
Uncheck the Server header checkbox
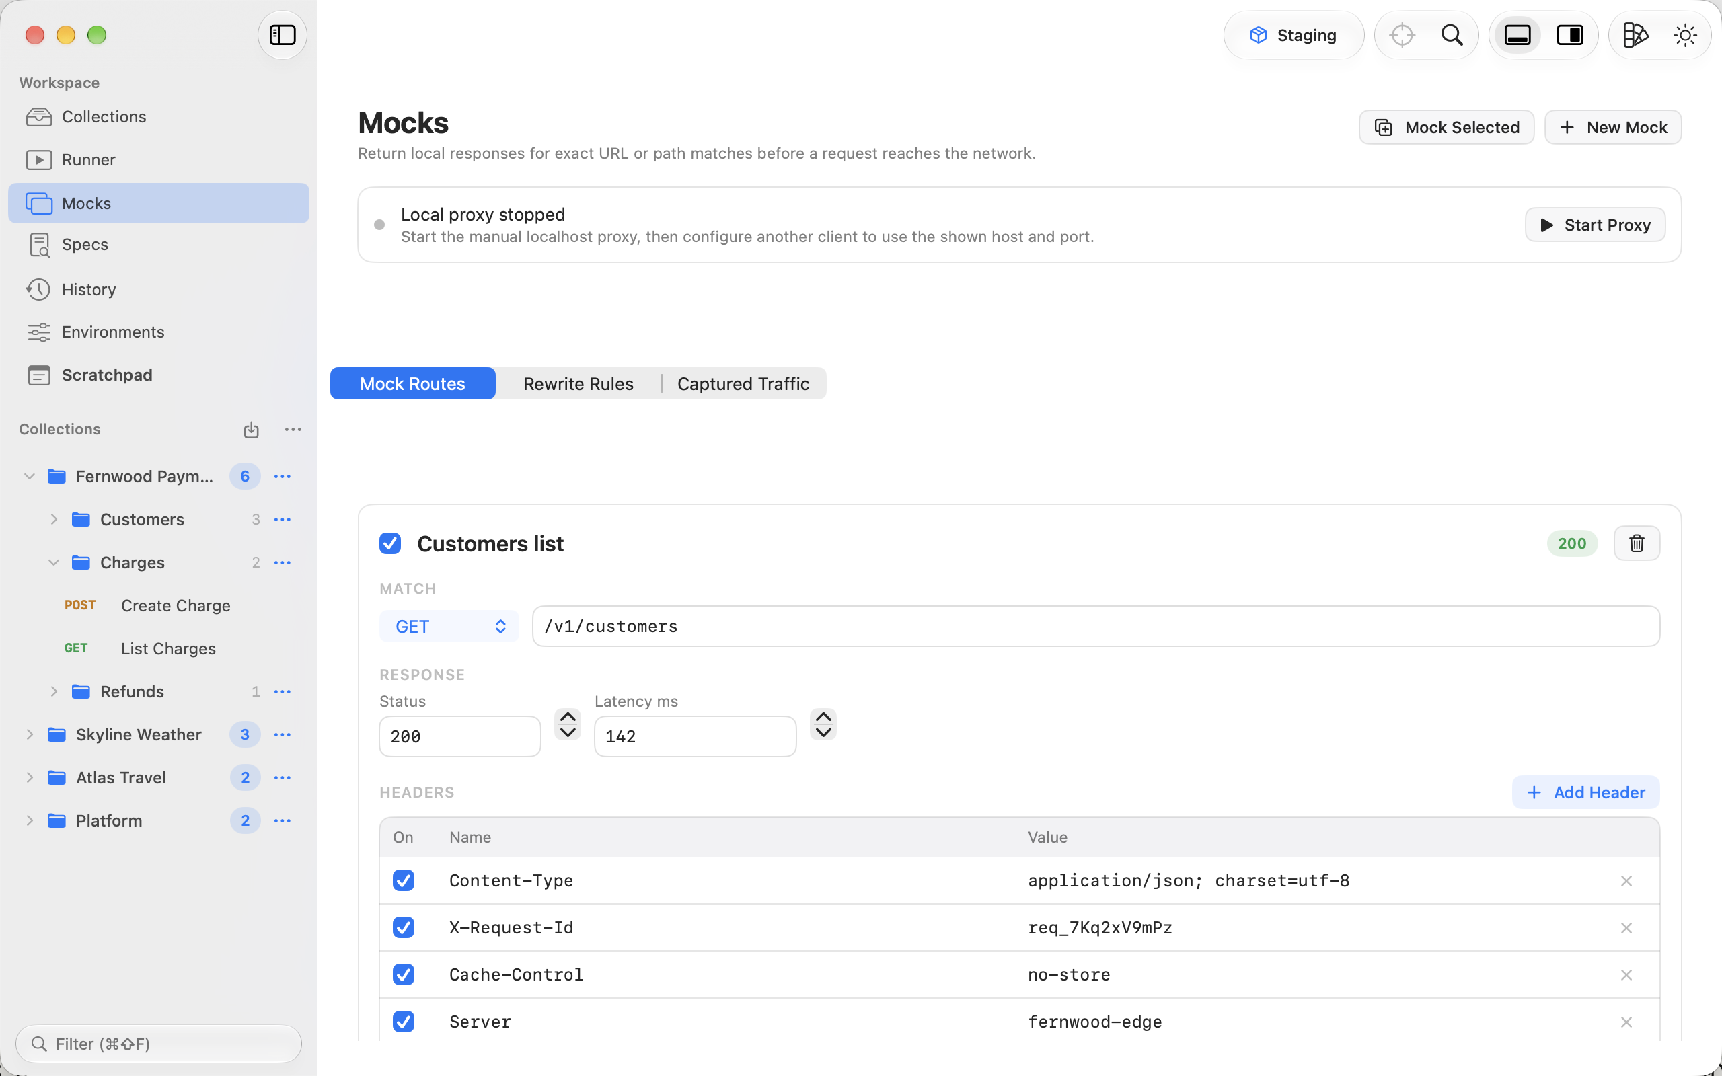point(404,1022)
